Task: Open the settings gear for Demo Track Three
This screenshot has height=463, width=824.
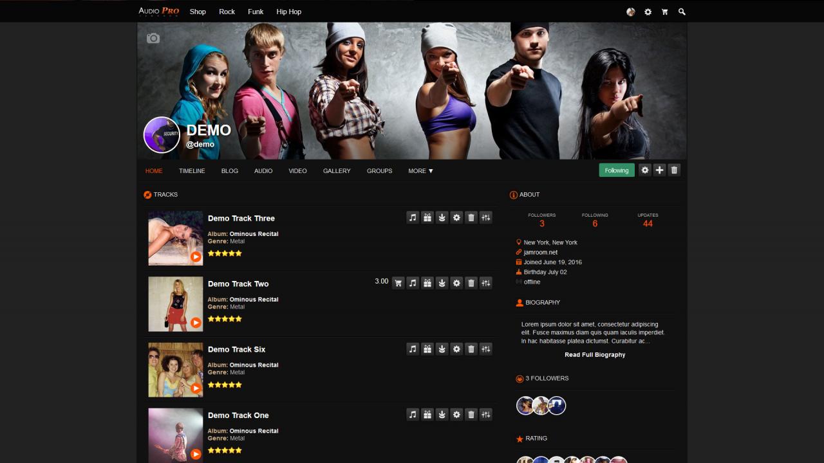Action: tap(456, 217)
